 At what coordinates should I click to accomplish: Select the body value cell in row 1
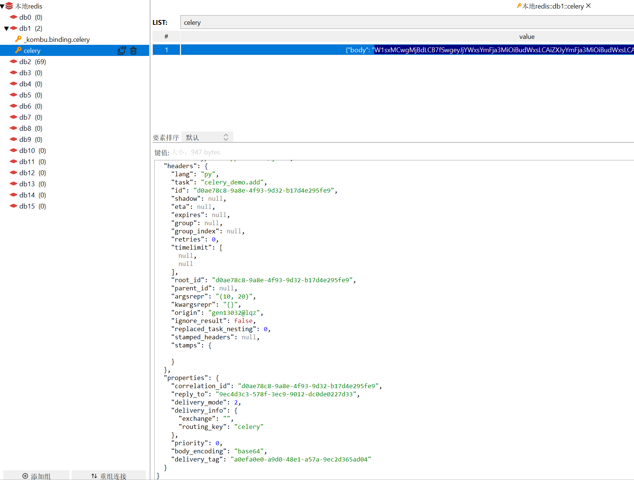tap(407, 50)
